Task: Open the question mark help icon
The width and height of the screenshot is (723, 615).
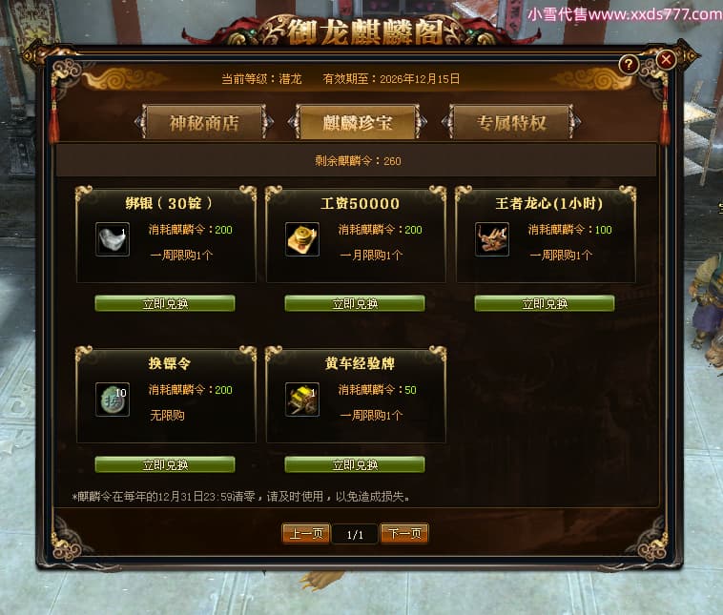Action: point(629,65)
